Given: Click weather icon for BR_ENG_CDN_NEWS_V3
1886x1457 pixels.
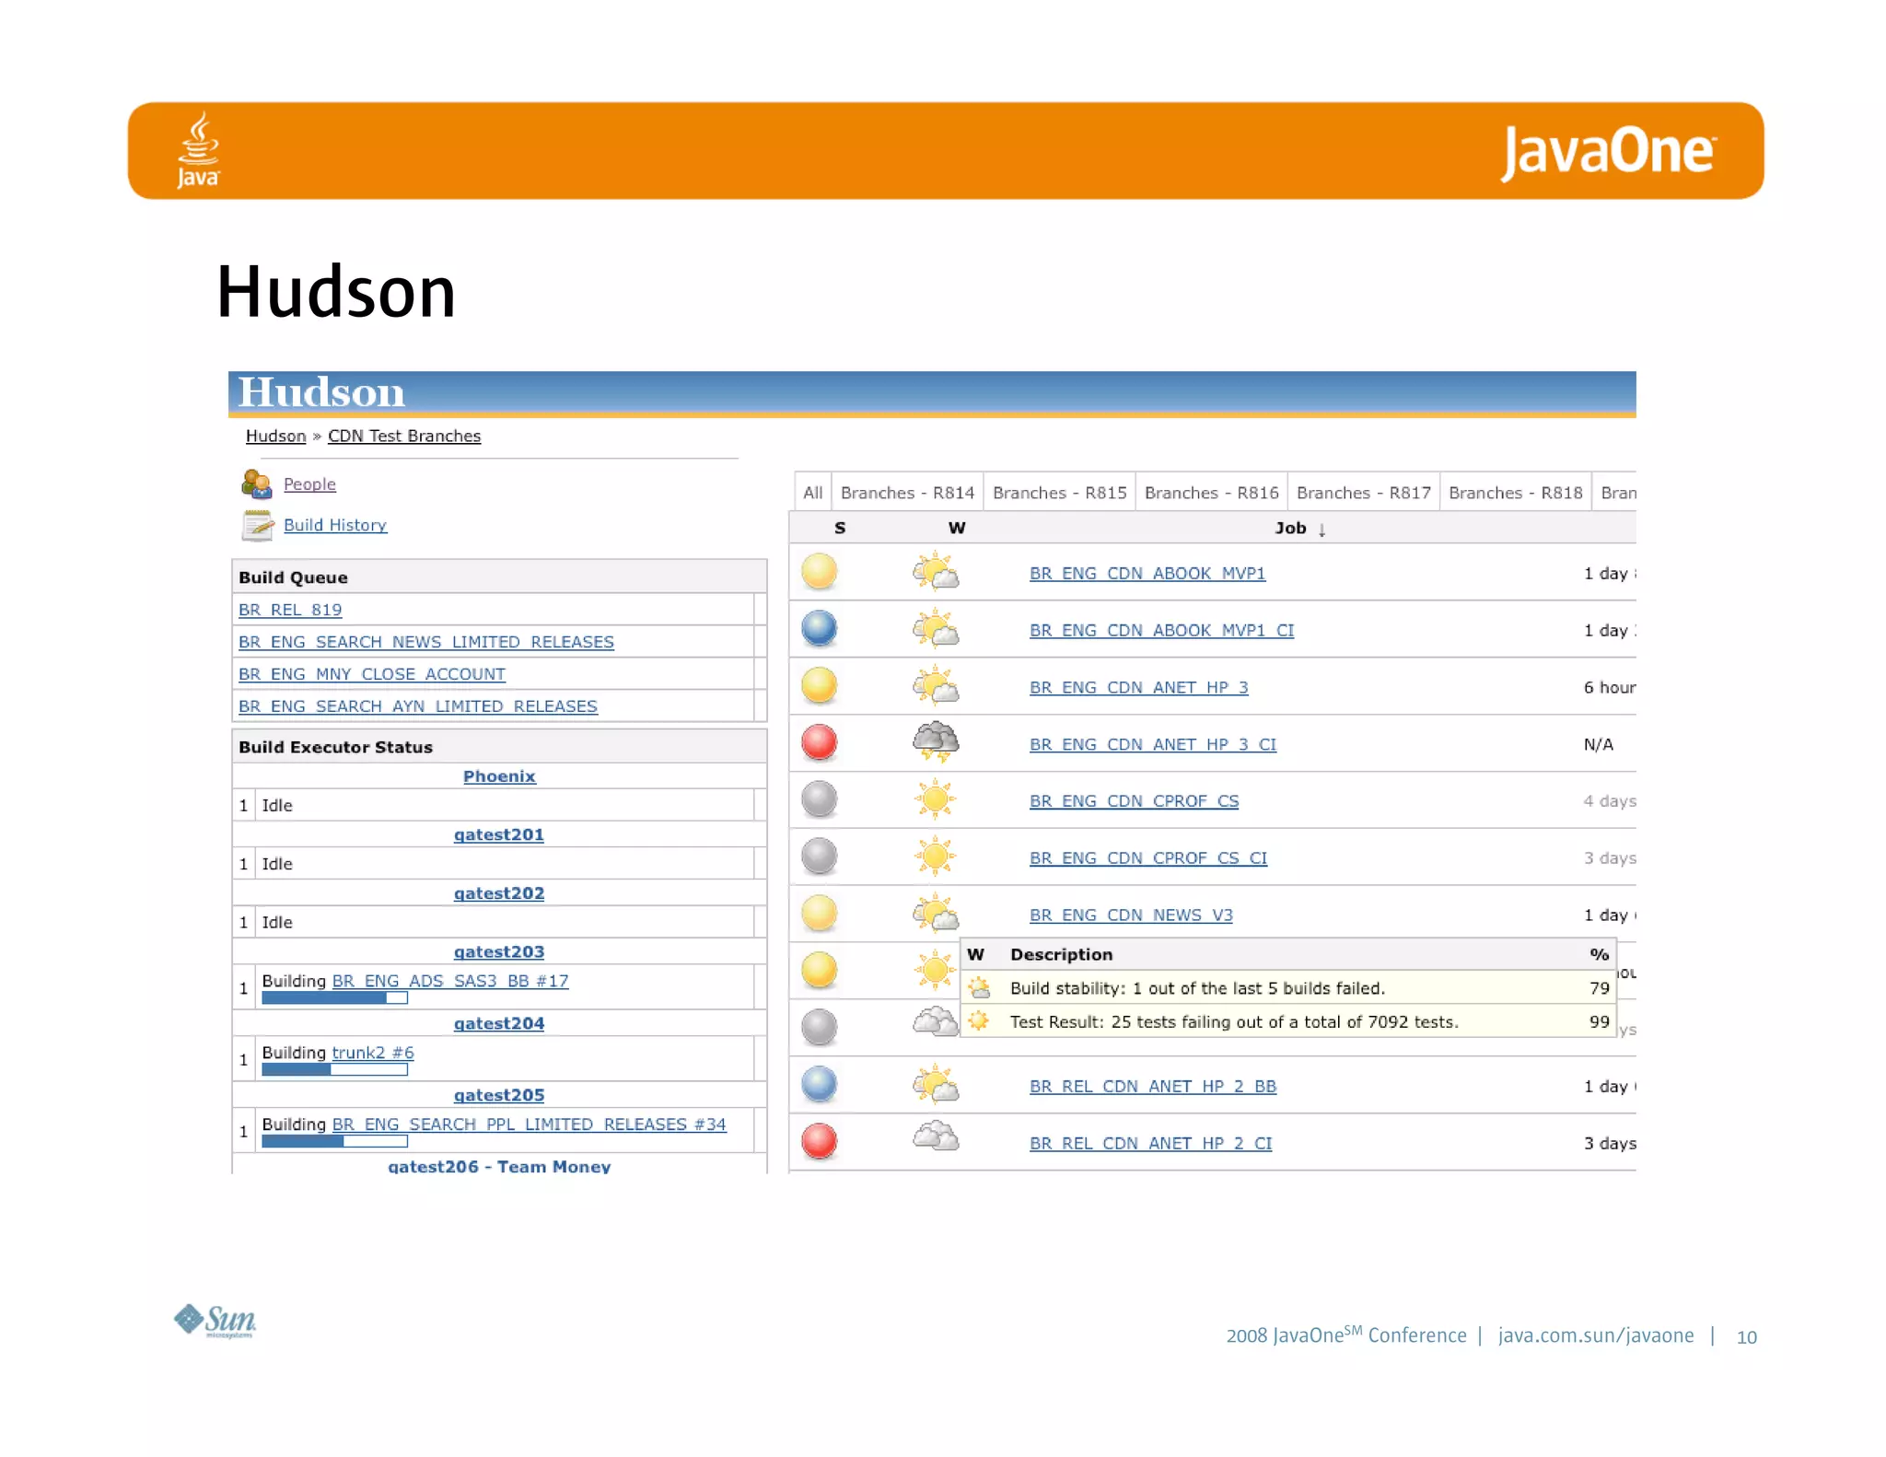Looking at the screenshot, I should [936, 913].
